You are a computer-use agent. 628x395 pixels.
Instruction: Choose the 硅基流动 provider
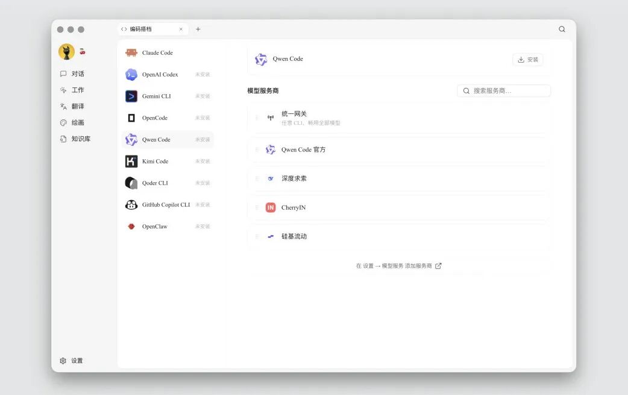coord(398,236)
